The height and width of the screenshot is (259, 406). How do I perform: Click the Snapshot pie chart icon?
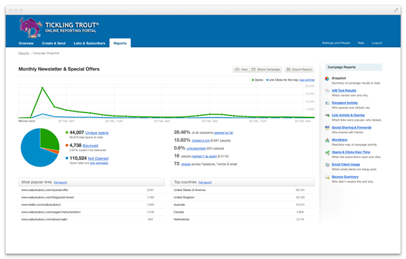[327, 79]
